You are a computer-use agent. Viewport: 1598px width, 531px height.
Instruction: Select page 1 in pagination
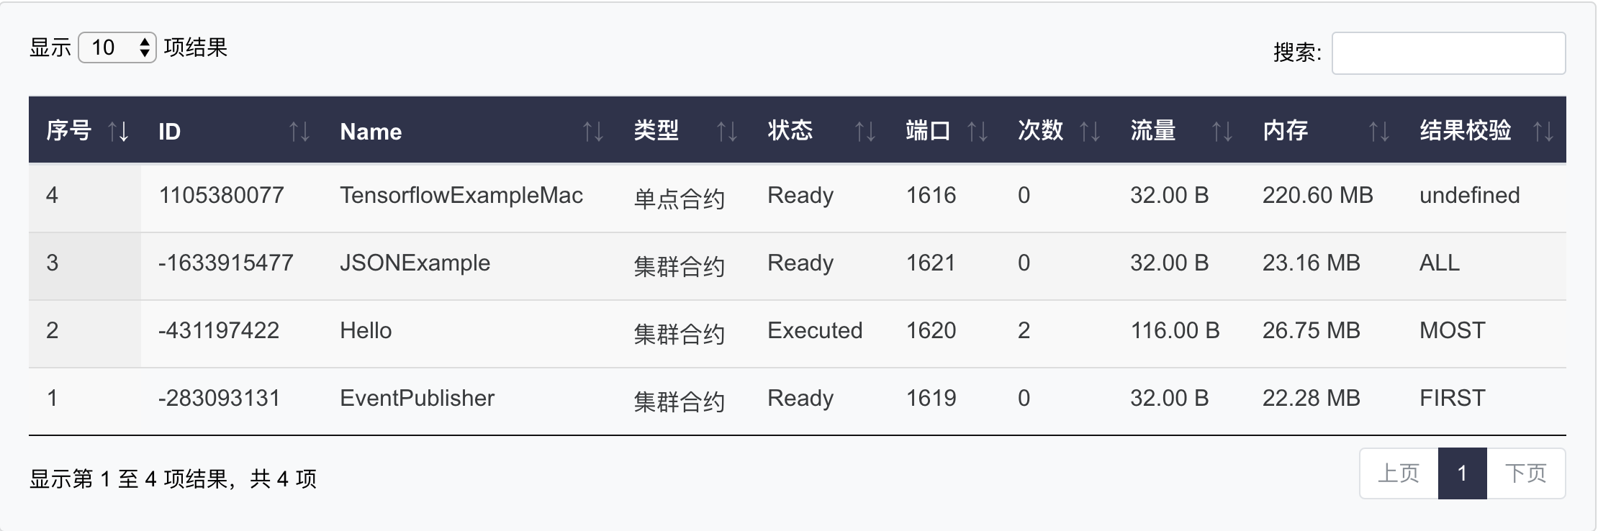click(x=1462, y=473)
